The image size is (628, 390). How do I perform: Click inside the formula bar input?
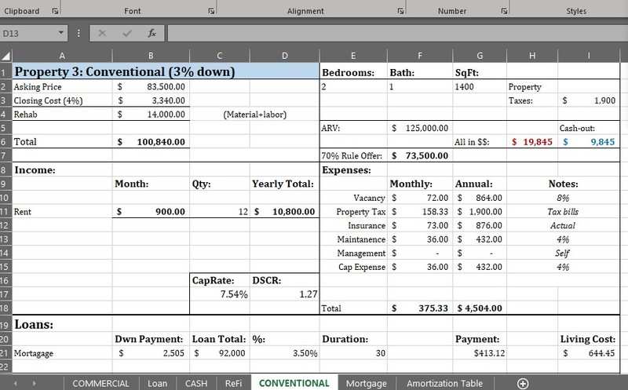[392, 34]
